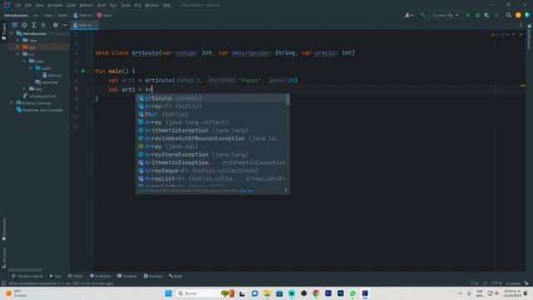
Task: Select Introduccion.iml file in tree
Action: click(x=39, y=97)
